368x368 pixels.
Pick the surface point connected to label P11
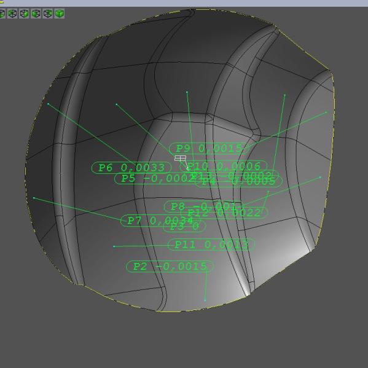[x=114, y=246]
